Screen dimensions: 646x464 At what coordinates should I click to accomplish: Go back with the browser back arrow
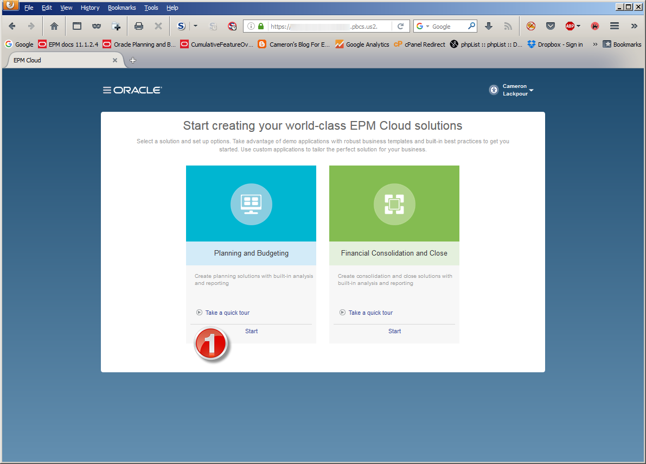(12, 26)
